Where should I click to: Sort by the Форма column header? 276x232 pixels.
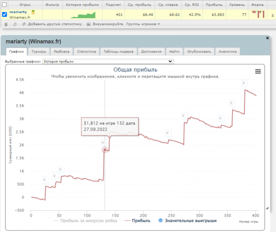(x=257, y=5)
